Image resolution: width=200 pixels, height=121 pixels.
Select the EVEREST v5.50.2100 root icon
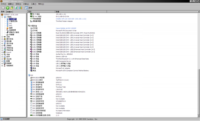2,15
